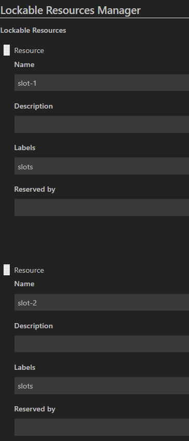This screenshot has width=189, height=441.
Task: Click the Description label of slot-2 resource
Action: click(33, 326)
